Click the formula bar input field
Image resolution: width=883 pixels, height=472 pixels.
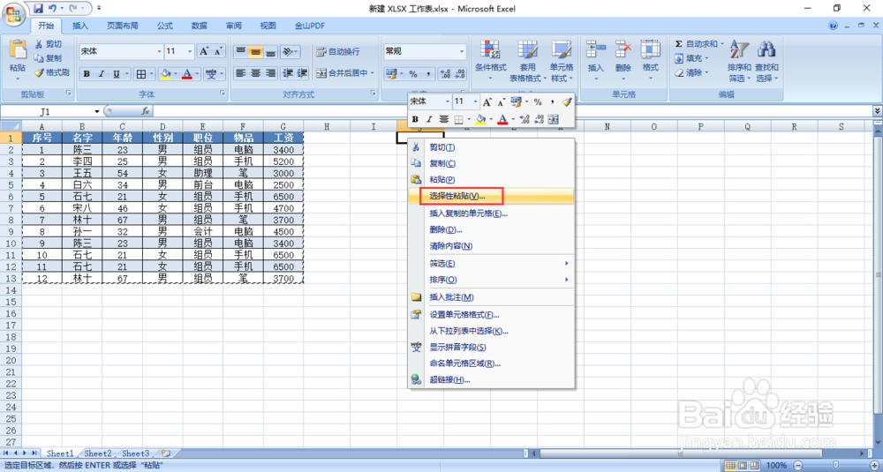point(511,111)
